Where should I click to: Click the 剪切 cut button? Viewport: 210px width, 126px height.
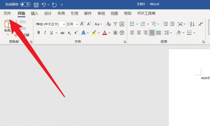pyautogui.click(x=21, y=22)
